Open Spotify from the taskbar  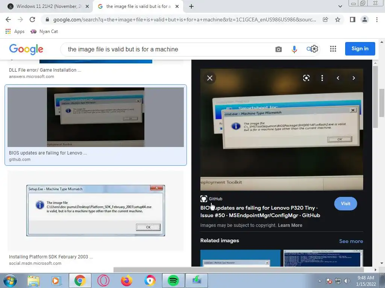(173, 280)
